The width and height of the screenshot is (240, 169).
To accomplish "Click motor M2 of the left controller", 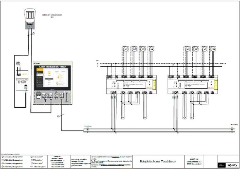I will (135, 49).
